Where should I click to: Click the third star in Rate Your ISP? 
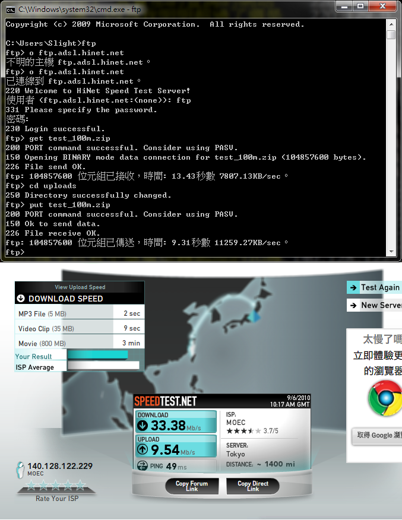pyautogui.click(x=56, y=485)
